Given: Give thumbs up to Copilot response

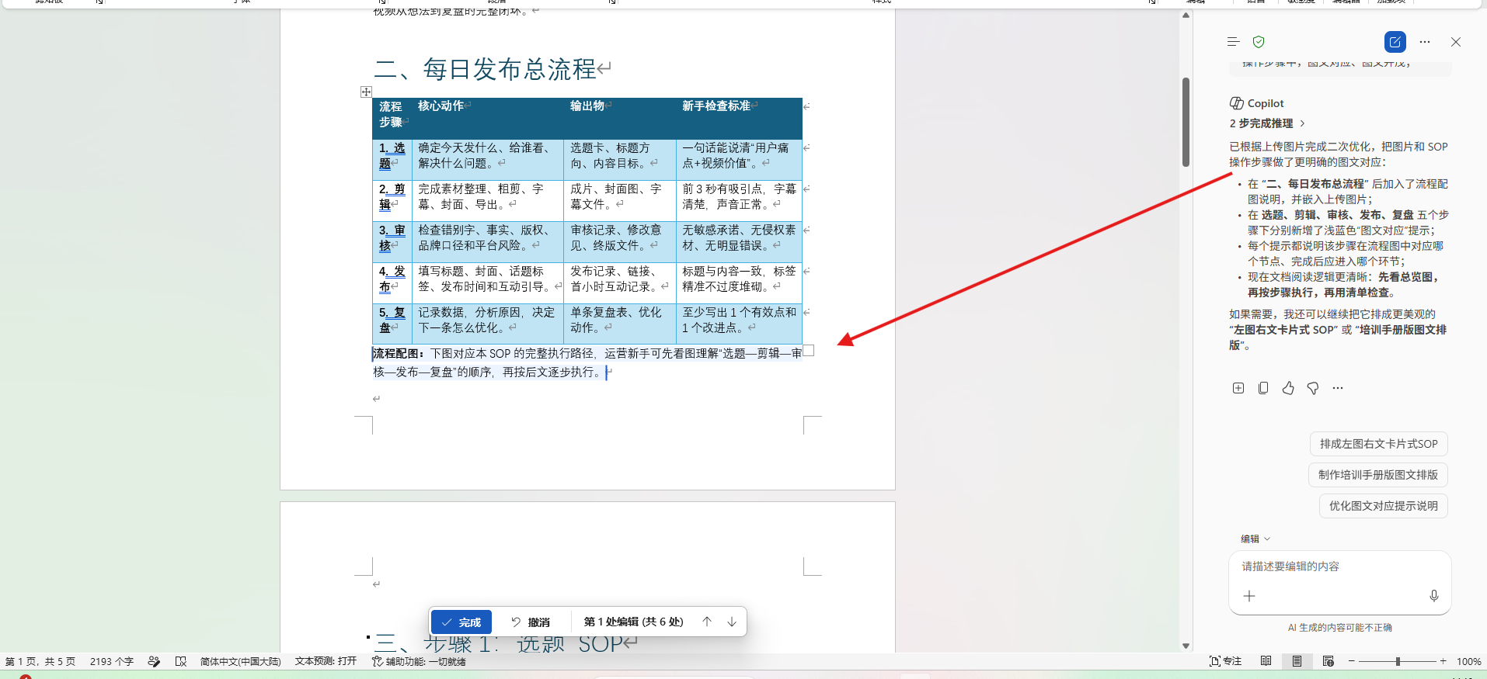Looking at the screenshot, I should [x=1288, y=388].
